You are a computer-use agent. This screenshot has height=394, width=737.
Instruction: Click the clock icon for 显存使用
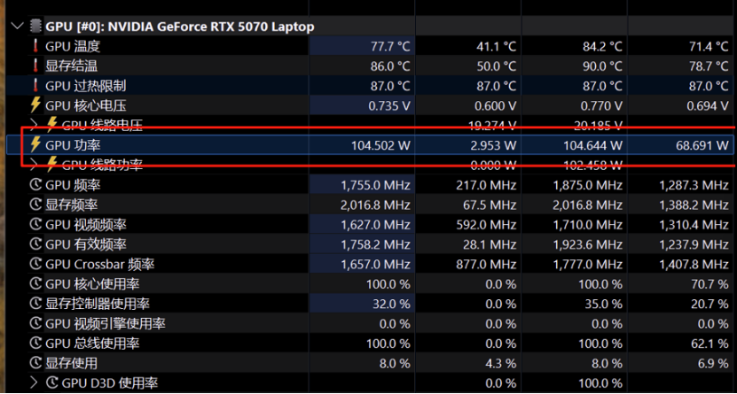(x=35, y=363)
